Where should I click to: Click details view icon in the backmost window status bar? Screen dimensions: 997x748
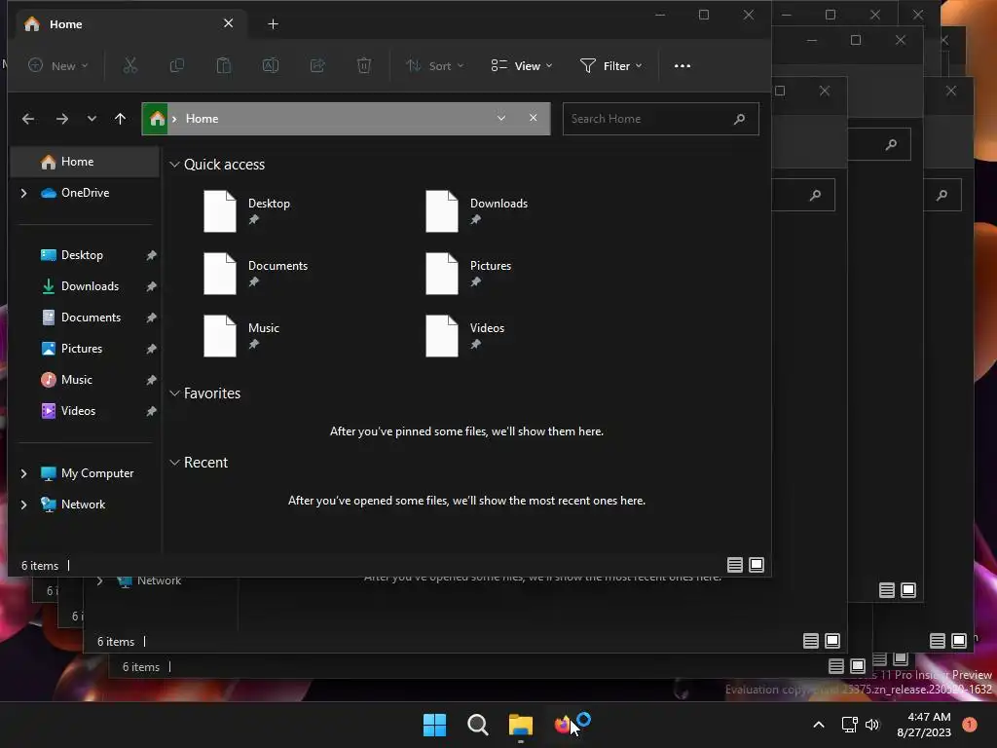879,659
